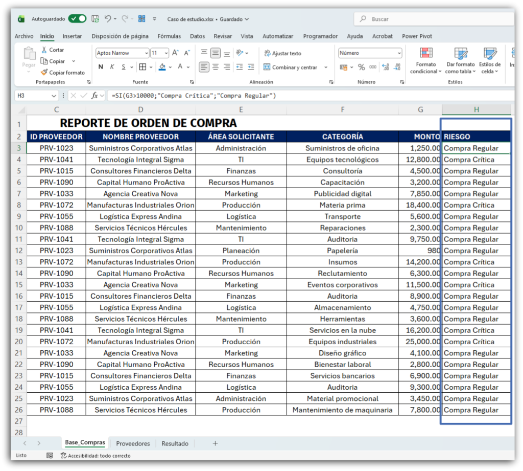The image size is (523, 471).
Task: Open Formato condicional icon
Action: click(426, 53)
